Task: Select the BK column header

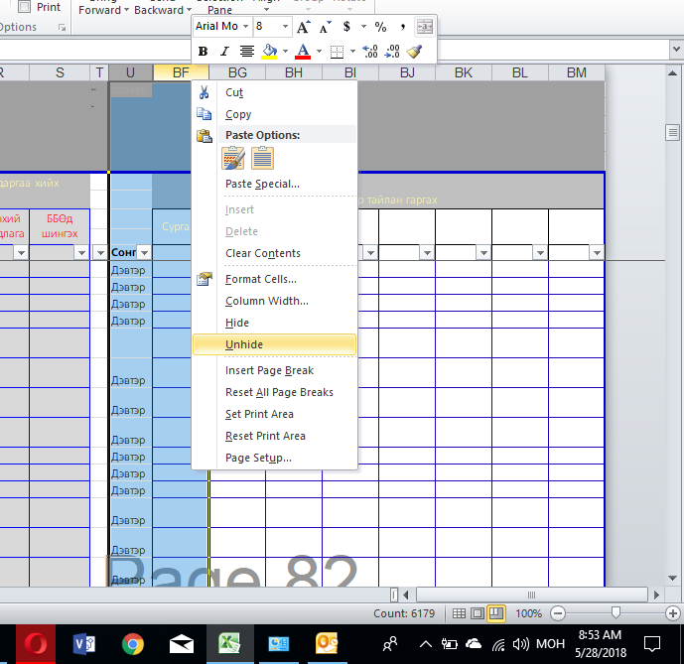Action: (x=463, y=72)
